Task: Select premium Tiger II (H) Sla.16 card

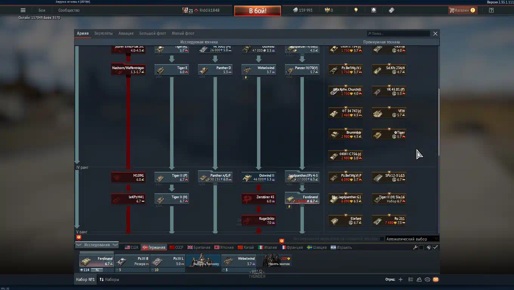Action: [389, 199]
